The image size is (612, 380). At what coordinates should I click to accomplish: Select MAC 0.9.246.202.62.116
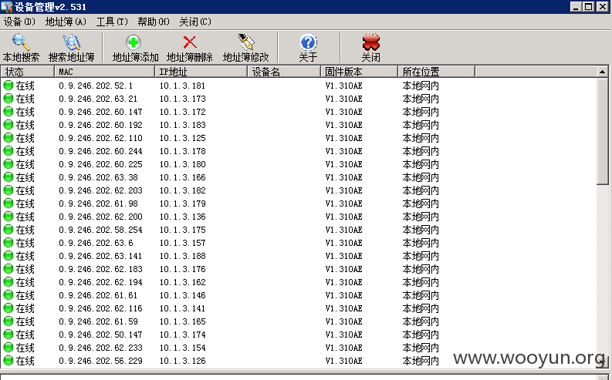[x=100, y=308]
